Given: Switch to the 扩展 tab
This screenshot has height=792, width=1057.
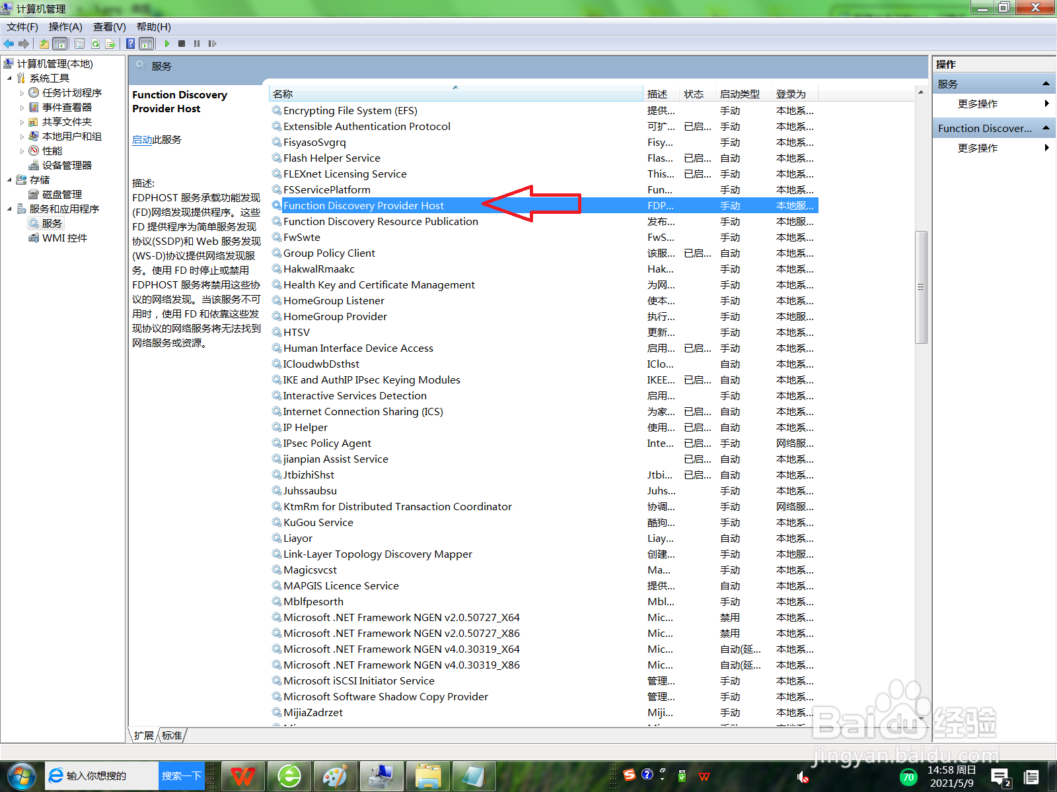Looking at the screenshot, I should coord(143,735).
